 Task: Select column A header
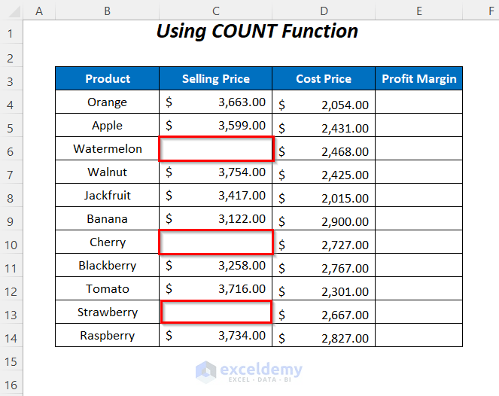click(39, 11)
